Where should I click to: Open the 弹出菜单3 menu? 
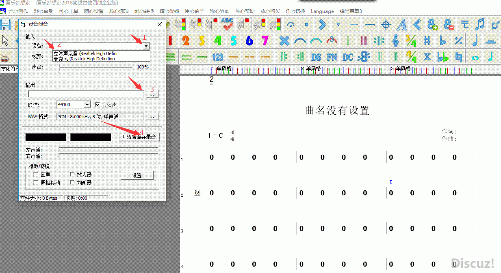tap(351, 11)
